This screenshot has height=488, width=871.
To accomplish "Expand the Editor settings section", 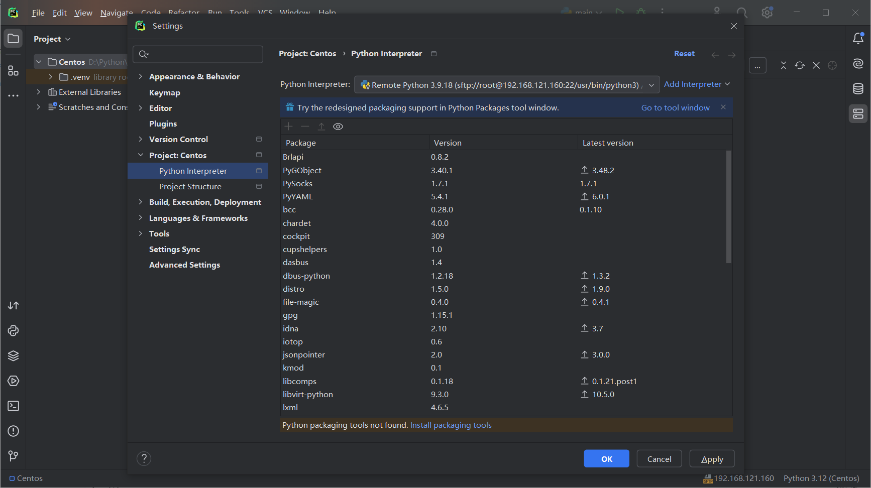I will tap(141, 108).
